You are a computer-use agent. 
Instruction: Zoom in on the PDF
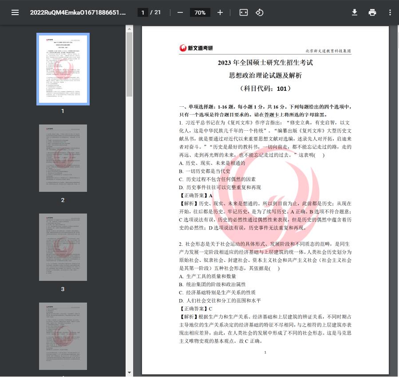(220, 12)
